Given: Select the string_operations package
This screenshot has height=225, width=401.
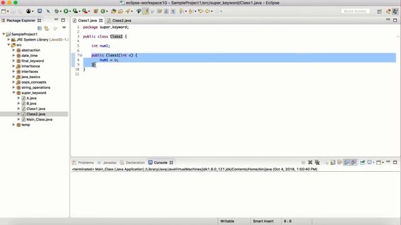Looking at the screenshot, I should click(x=33, y=87).
